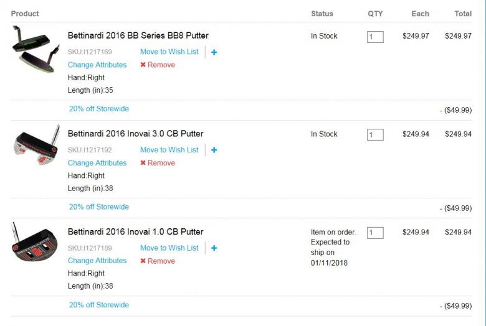
Task: Open the BB Series BB8 Putter thumbnail image
Action: (x=36, y=49)
